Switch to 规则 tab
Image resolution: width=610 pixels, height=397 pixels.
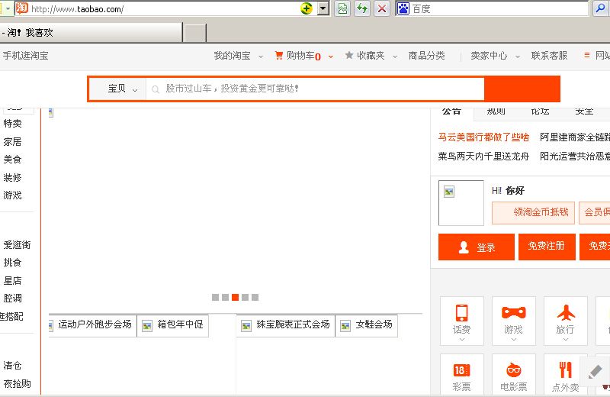pos(496,111)
